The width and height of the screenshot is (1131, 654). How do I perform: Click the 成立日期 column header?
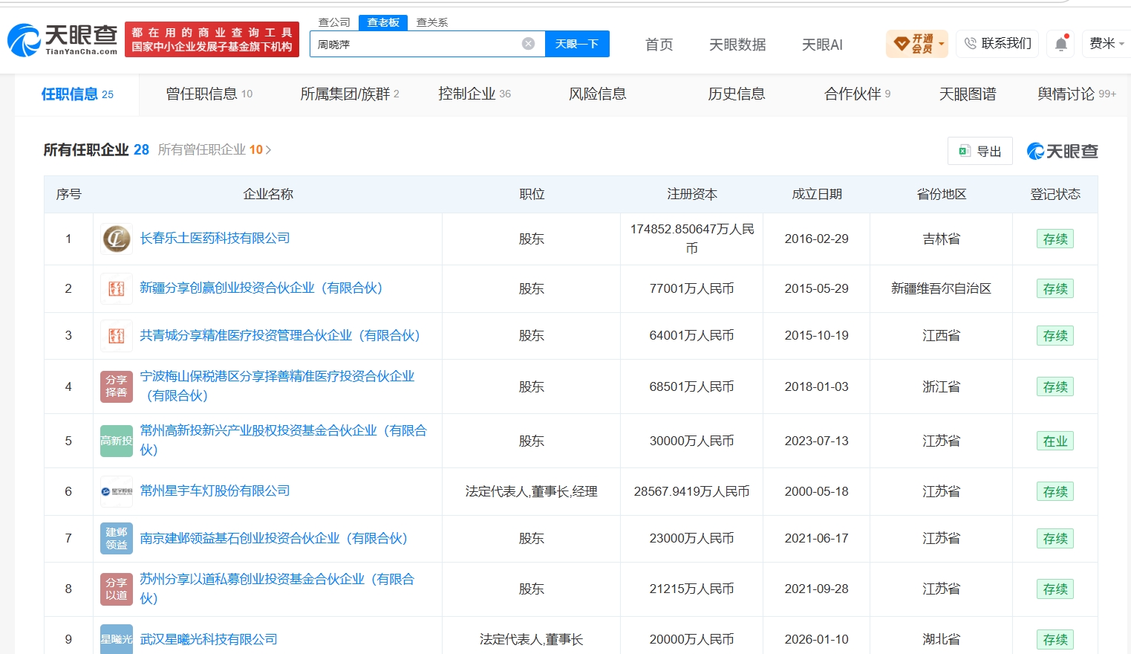817,194
